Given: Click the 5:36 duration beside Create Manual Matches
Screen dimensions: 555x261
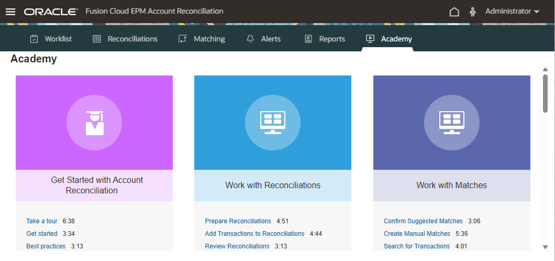Looking at the screenshot, I should pos(462,234).
